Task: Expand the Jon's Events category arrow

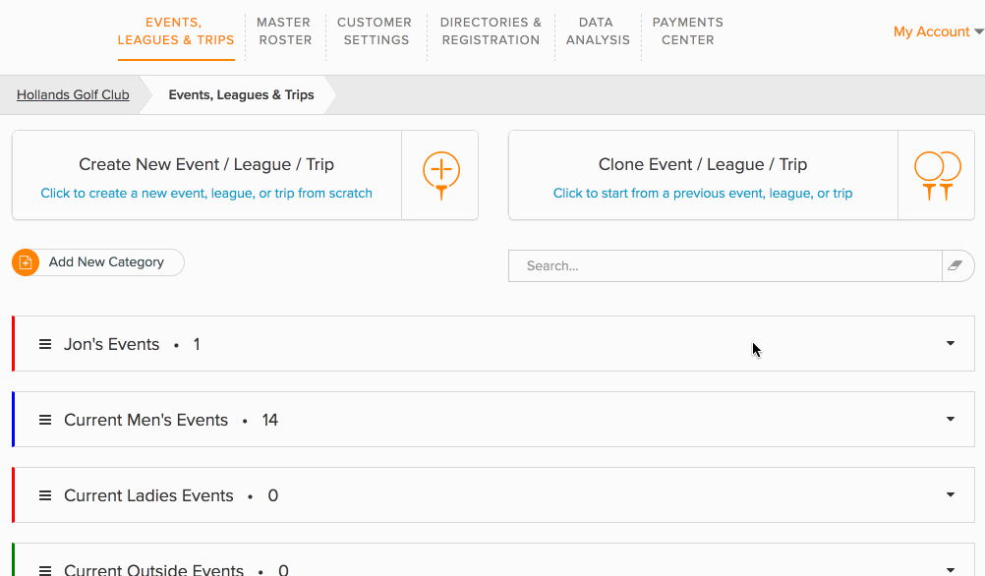Action: [951, 343]
